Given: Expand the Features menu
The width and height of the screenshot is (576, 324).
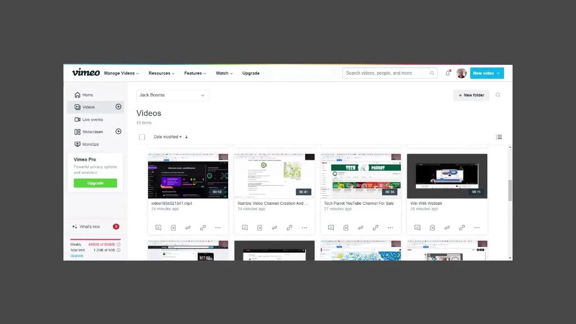Looking at the screenshot, I should pyautogui.click(x=195, y=73).
